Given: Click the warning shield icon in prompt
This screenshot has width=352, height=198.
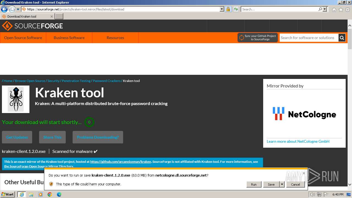Looking at the screenshot, I should 51,184.
